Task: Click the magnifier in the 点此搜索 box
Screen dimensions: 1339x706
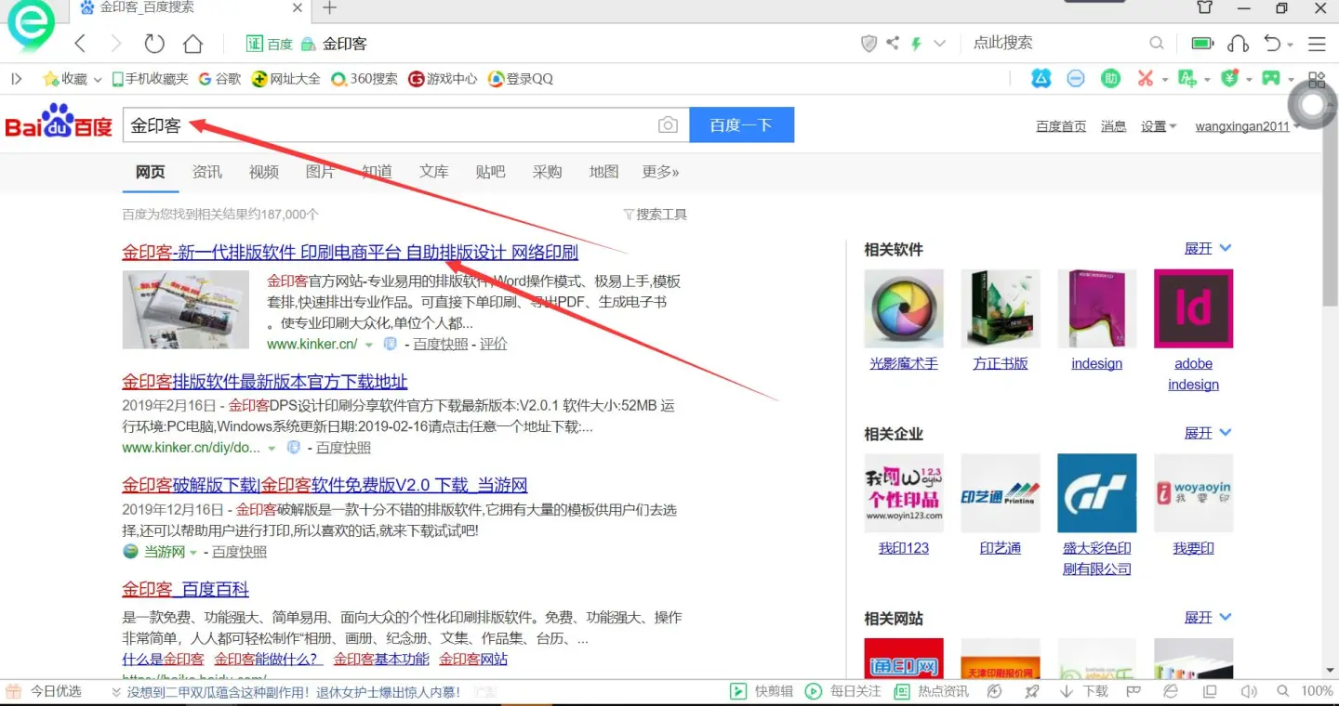Action: pyautogui.click(x=1157, y=43)
